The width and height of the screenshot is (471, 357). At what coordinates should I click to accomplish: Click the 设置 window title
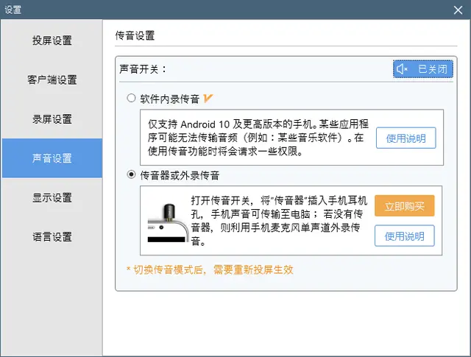pos(13,10)
